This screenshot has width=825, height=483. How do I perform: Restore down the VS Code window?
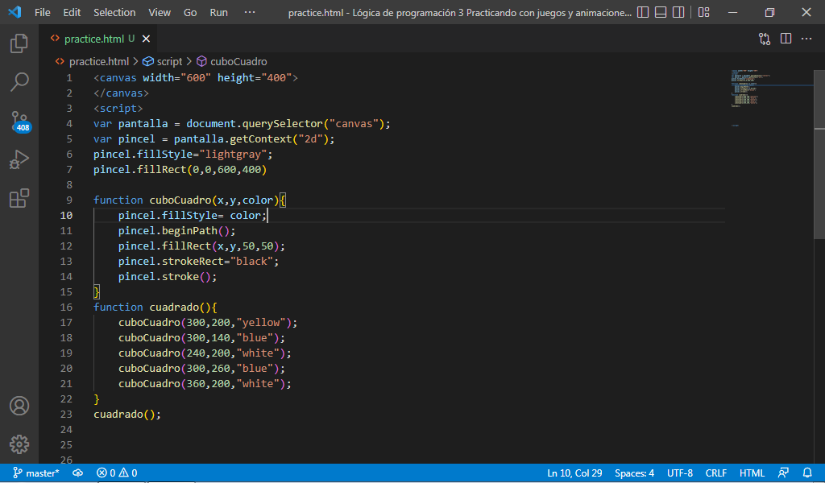[769, 12]
